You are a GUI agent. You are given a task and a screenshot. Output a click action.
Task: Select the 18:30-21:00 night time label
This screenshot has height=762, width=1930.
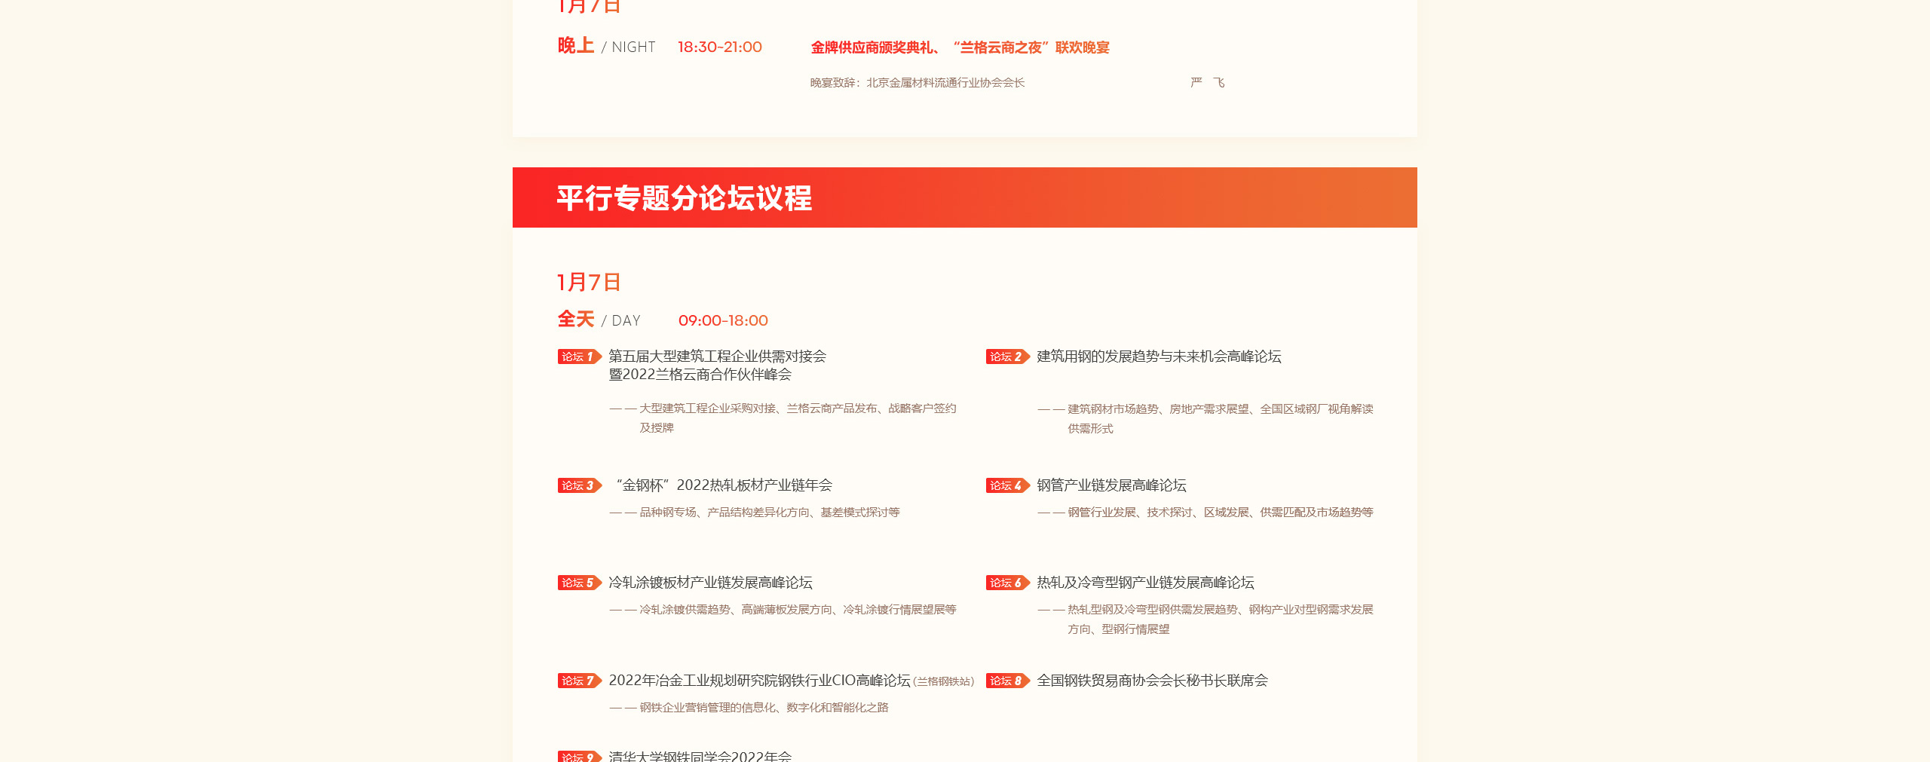(x=719, y=47)
